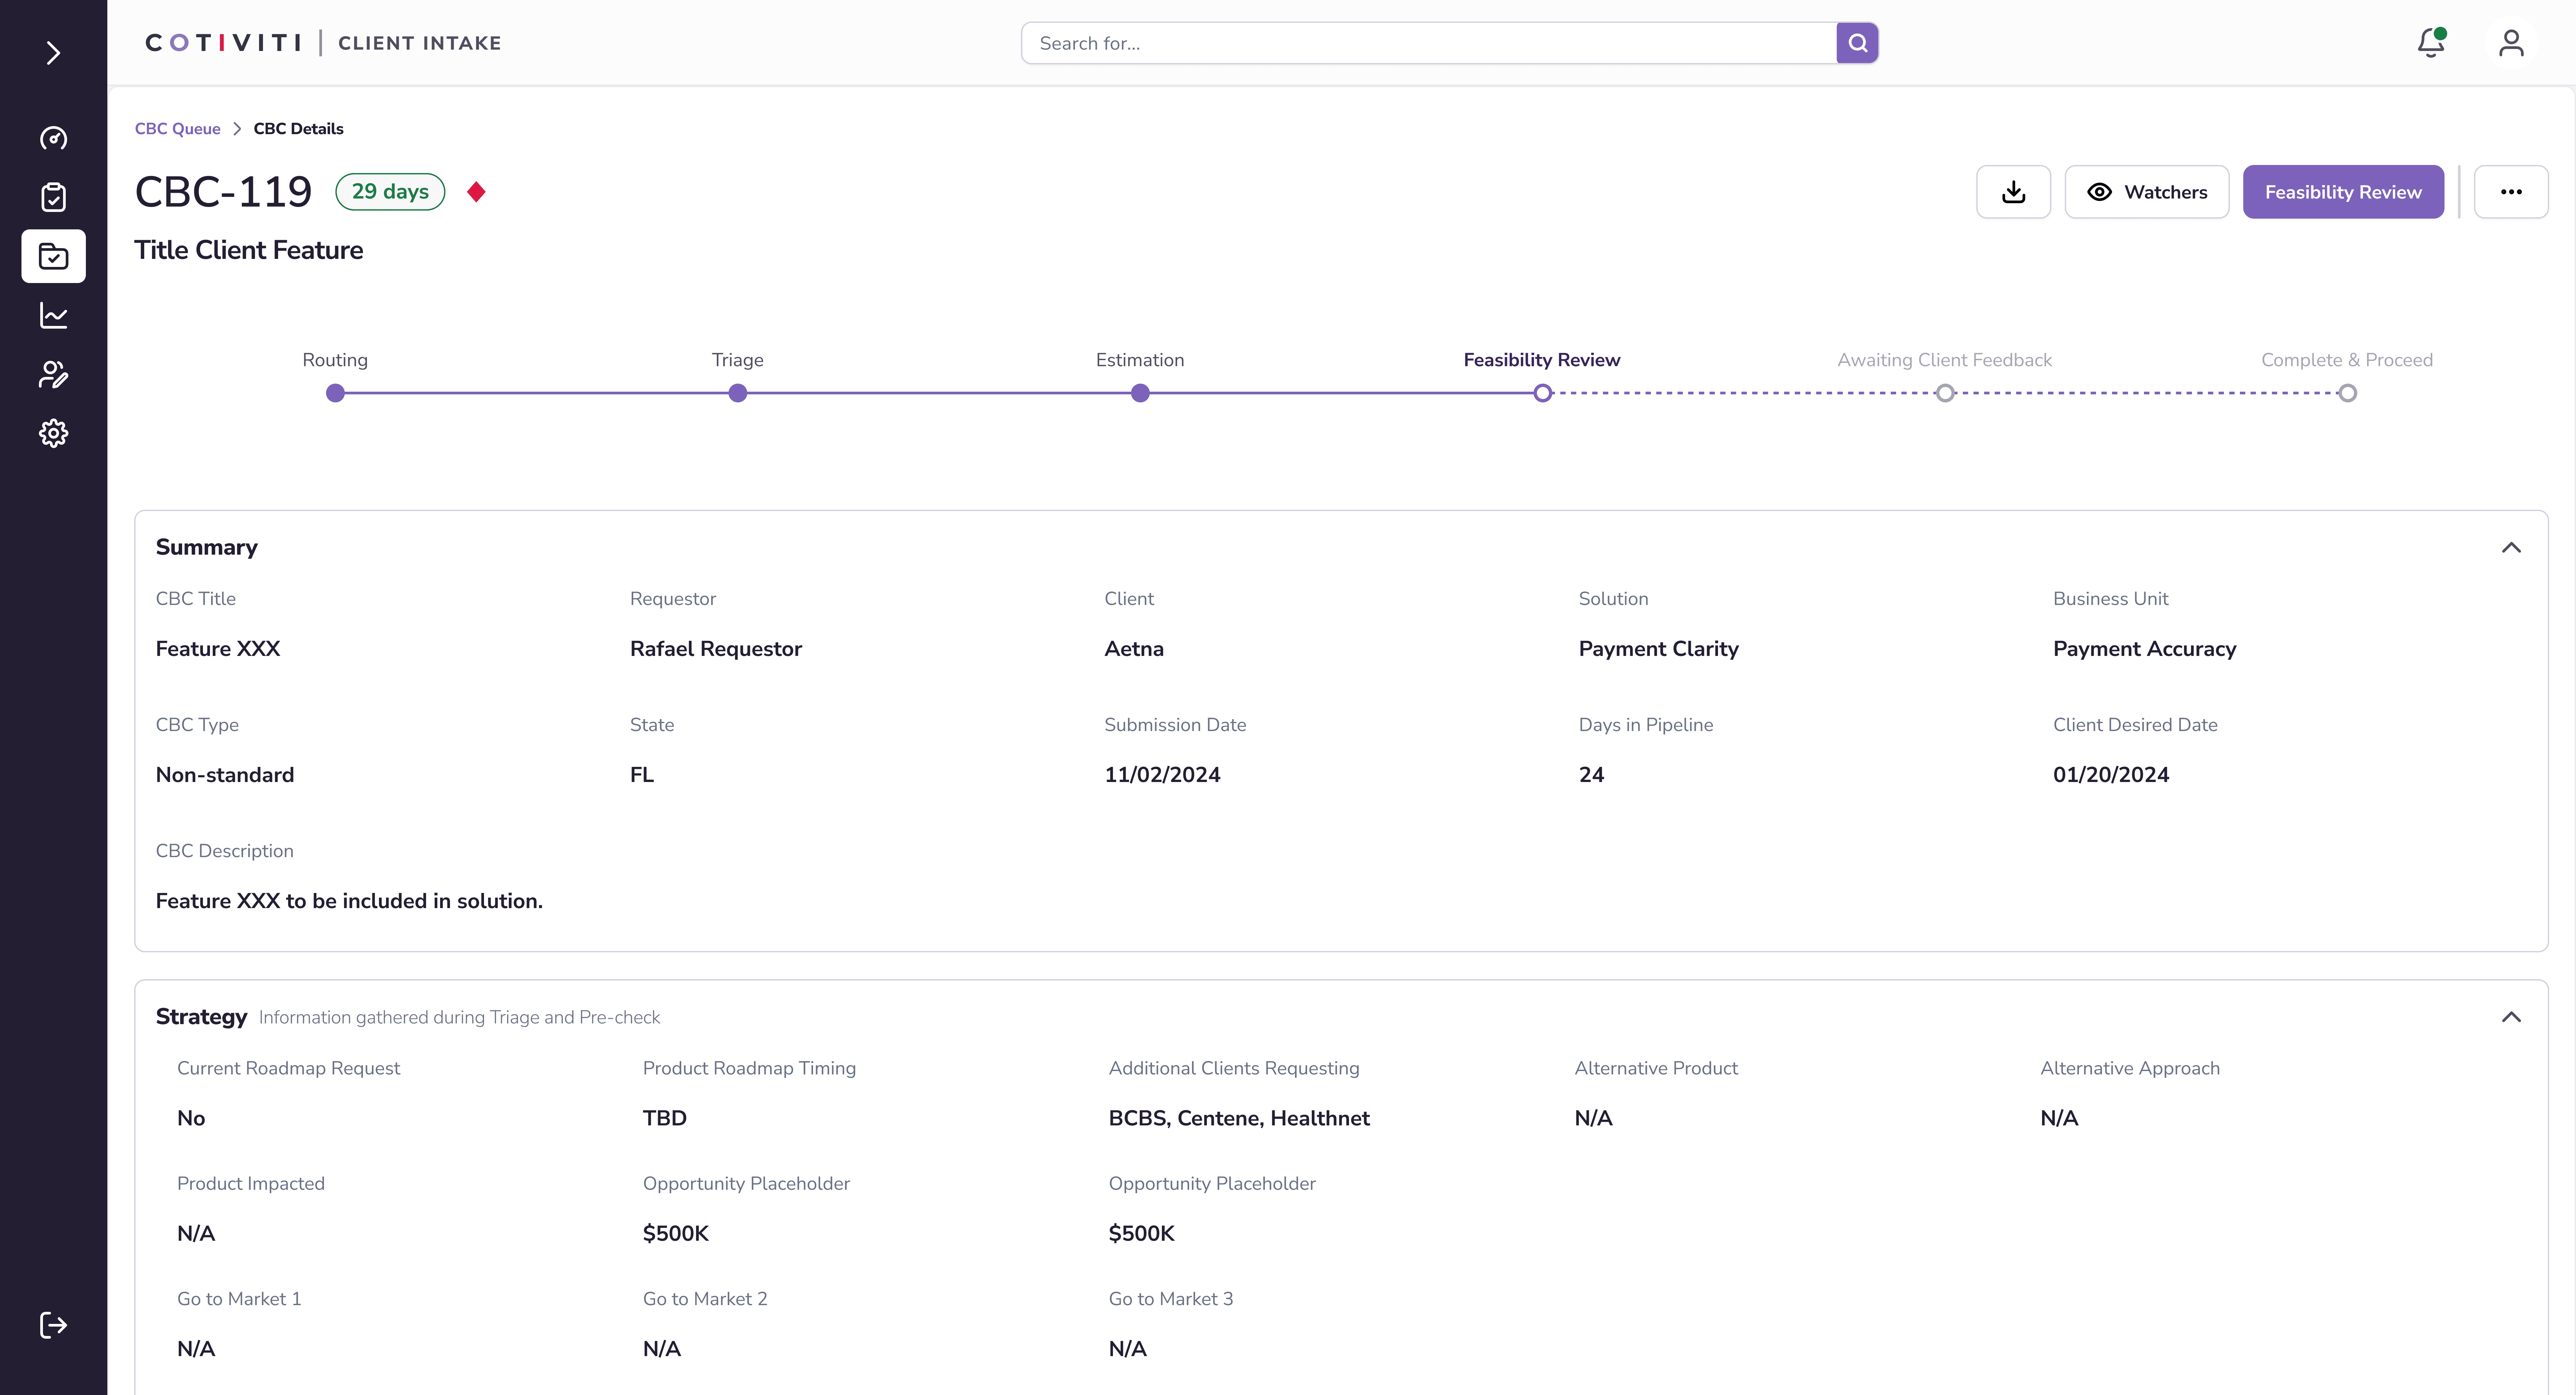
Task: Open the clipboard checklist sidebar icon
Action: click(53, 197)
